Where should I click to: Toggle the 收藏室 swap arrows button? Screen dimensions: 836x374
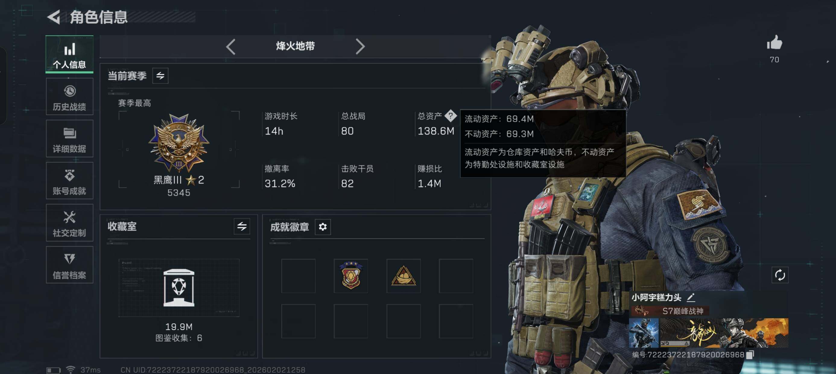[242, 226]
